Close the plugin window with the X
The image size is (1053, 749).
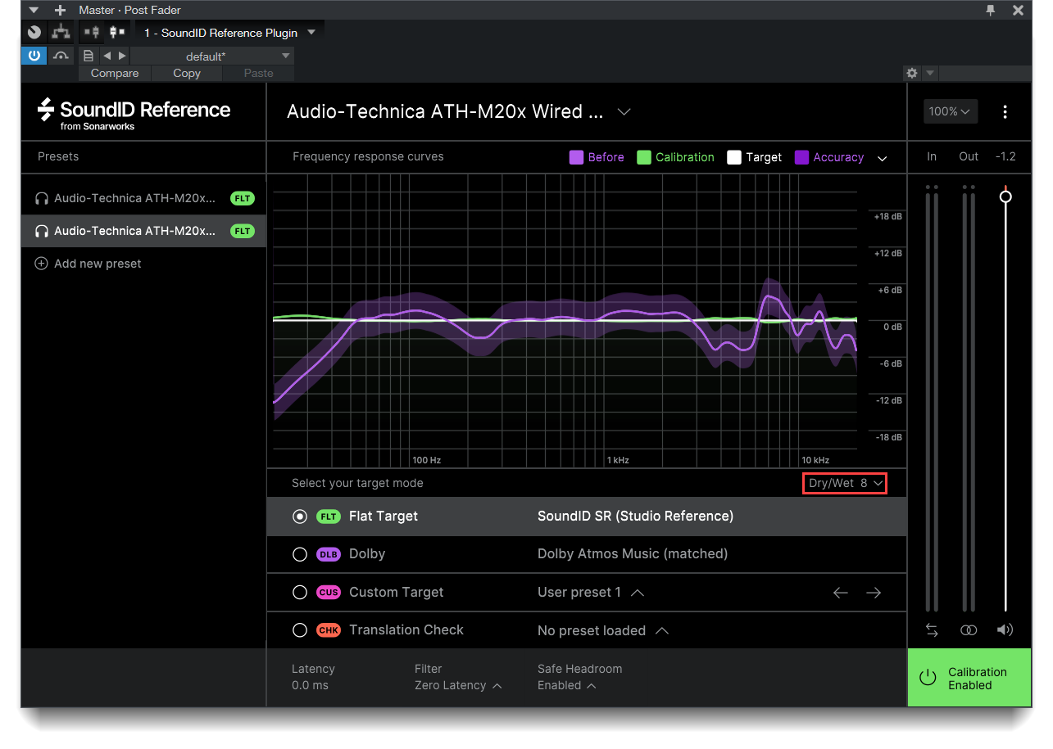click(x=1018, y=10)
